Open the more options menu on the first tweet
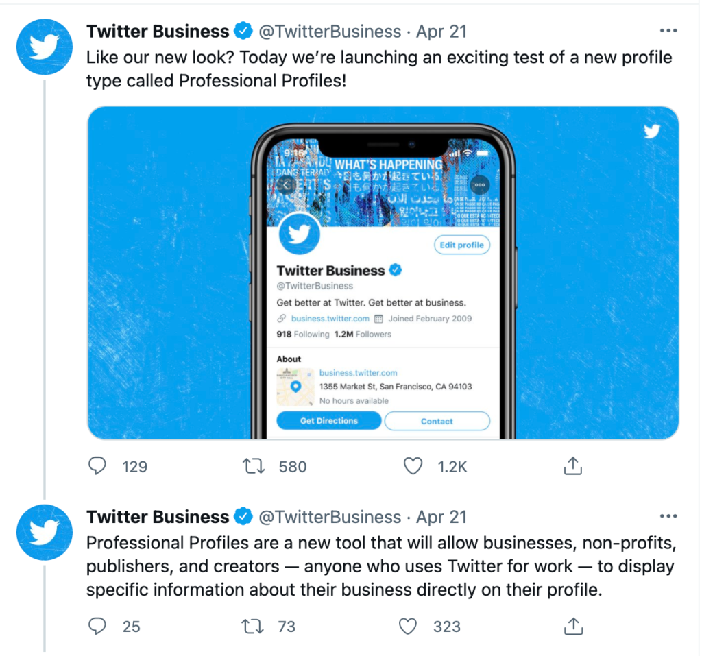Viewport: 702px width, 656px height. 668,30
